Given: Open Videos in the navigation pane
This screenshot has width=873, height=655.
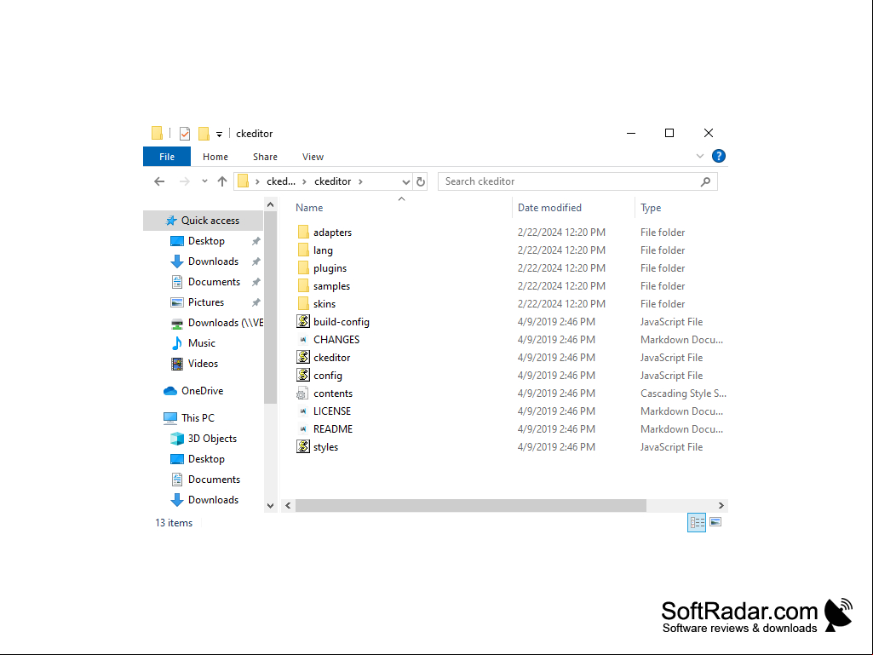Looking at the screenshot, I should click(203, 364).
